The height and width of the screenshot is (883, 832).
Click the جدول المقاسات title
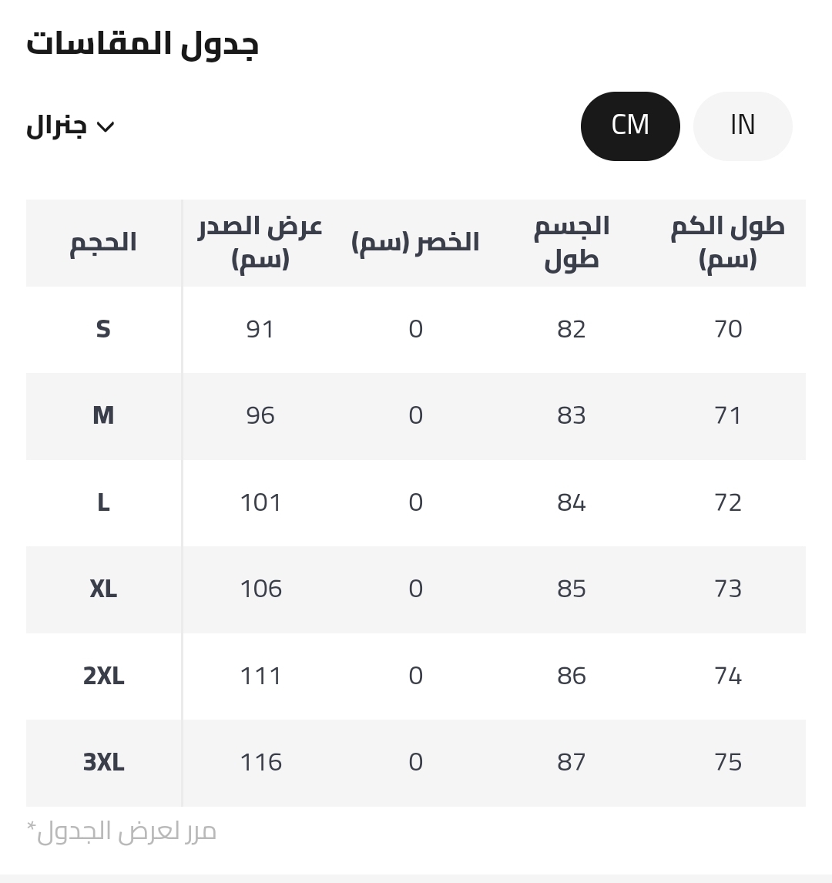coord(143,44)
